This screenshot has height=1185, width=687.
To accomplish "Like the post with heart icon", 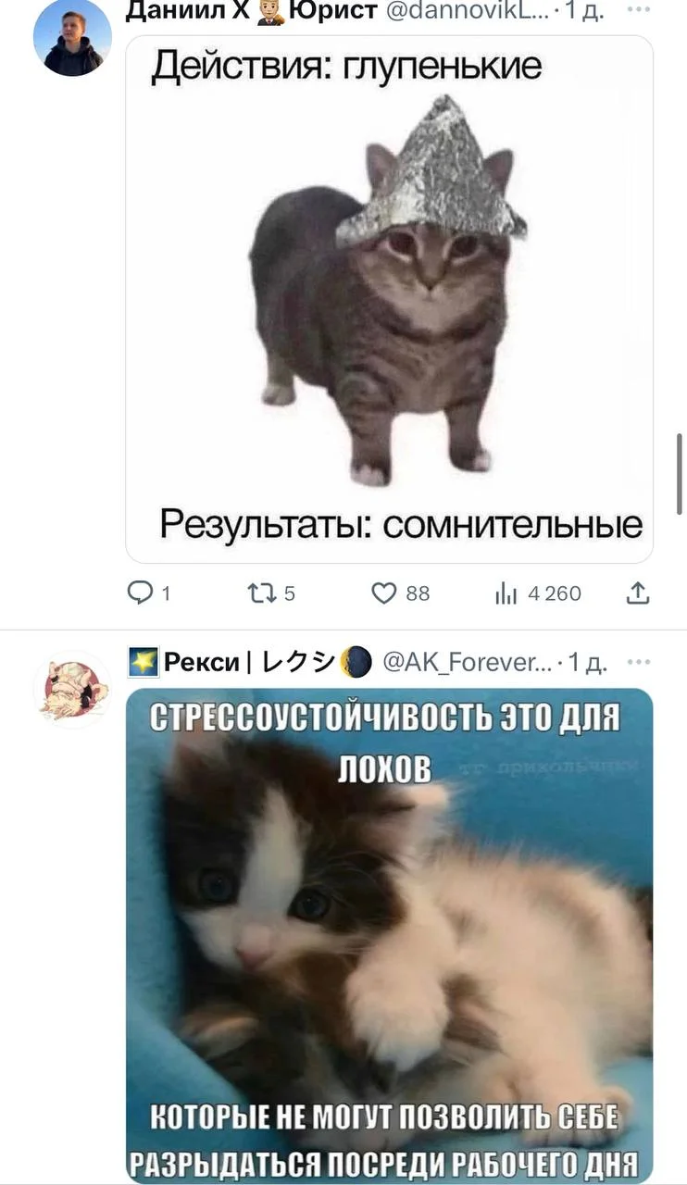I will [383, 593].
